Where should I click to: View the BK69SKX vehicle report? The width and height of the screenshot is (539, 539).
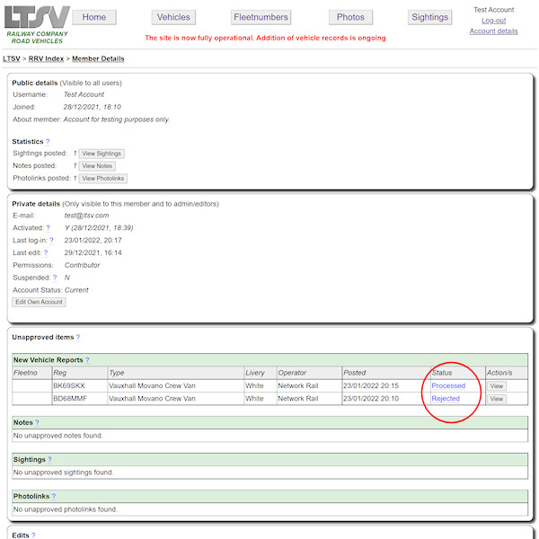pyautogui.click(x=496, y=385)
